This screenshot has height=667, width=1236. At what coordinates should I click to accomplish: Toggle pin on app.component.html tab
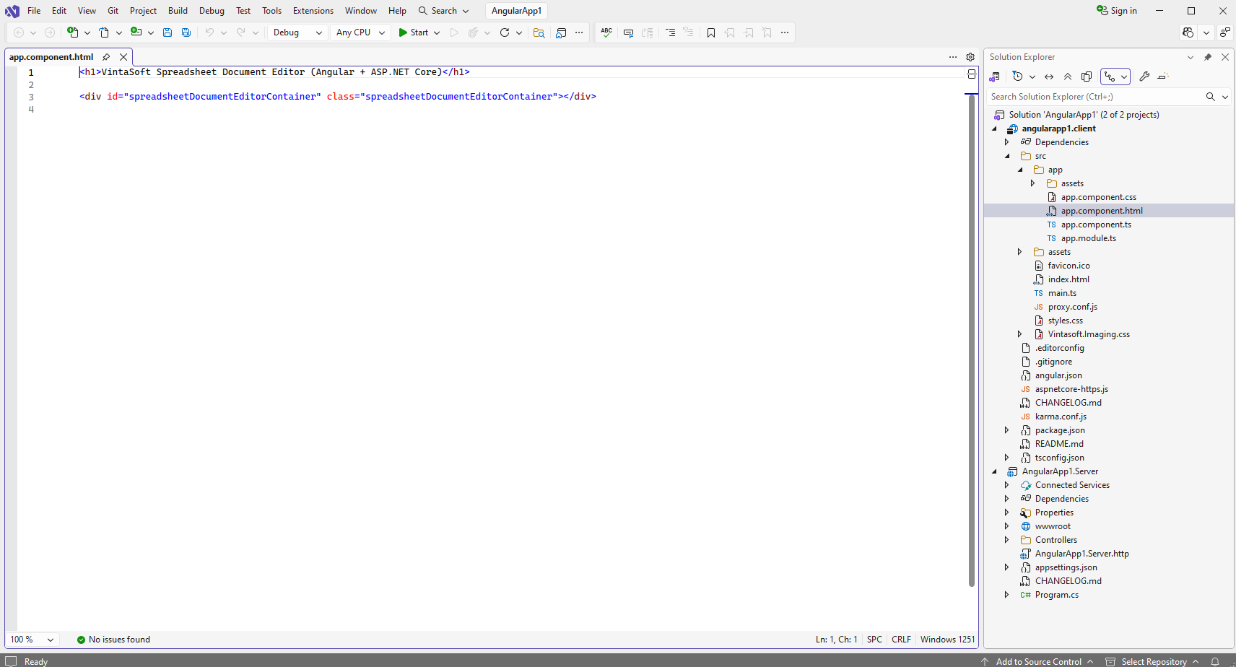[106, 57]
